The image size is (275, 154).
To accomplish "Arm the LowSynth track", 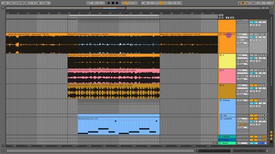I will (x=265, y=119).
